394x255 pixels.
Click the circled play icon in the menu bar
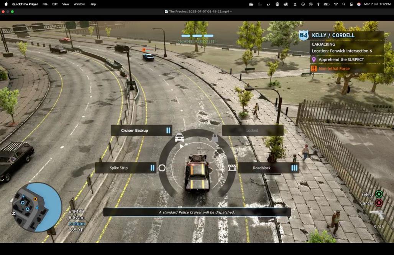[x=303, y=4]
